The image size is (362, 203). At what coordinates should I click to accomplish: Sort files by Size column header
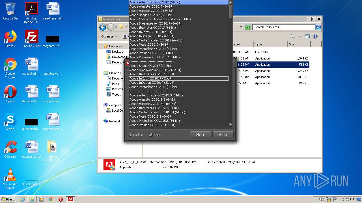click(x=299, y=44)
